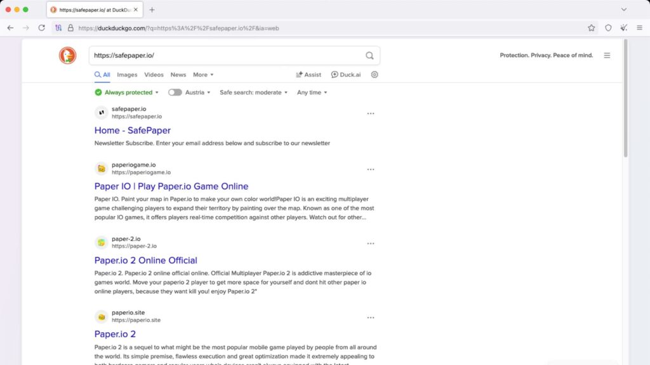This screenshot has width=650, height=365.
Task: Reload the current page
Action: click(x=41, y=28)
